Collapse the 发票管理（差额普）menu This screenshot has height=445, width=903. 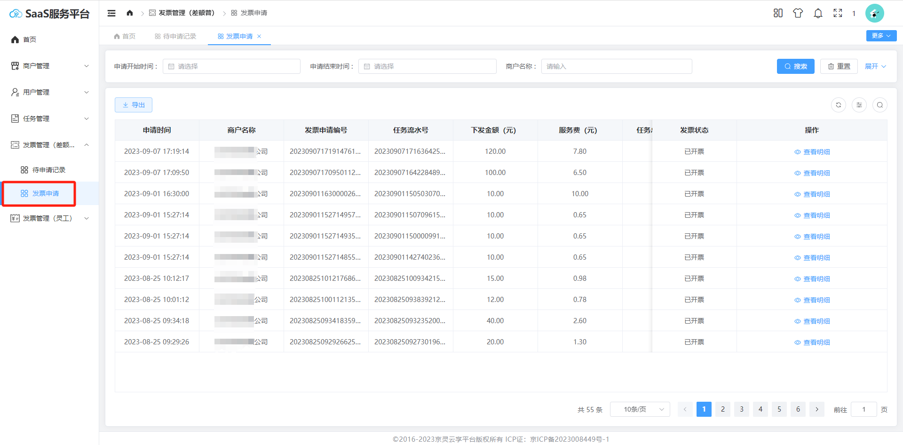49,145
